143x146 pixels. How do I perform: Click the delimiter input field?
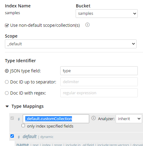click(99, 82)
